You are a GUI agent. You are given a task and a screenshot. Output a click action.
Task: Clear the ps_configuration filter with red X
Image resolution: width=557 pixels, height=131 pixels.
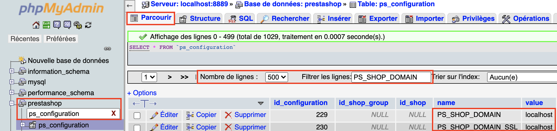114,113
